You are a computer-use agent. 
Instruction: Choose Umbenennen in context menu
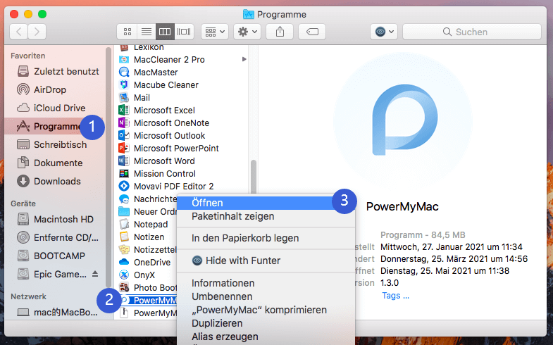click(x=265, y=296)
